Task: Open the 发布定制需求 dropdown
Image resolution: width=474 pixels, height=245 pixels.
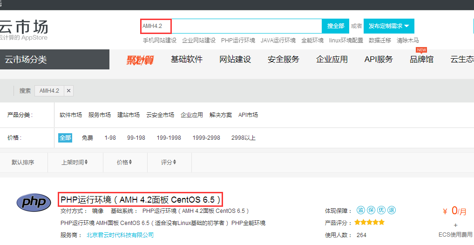Action: (389, 26)
